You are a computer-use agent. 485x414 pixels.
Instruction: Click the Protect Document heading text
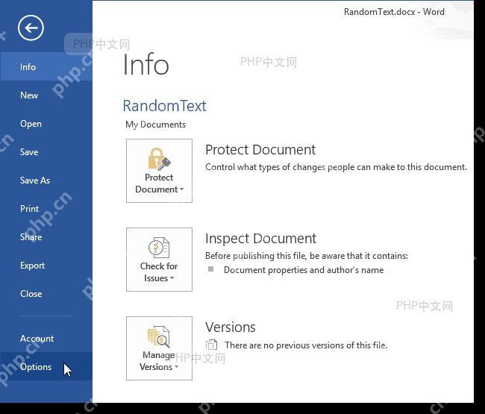pyautogui.click(x=260, y=150)
